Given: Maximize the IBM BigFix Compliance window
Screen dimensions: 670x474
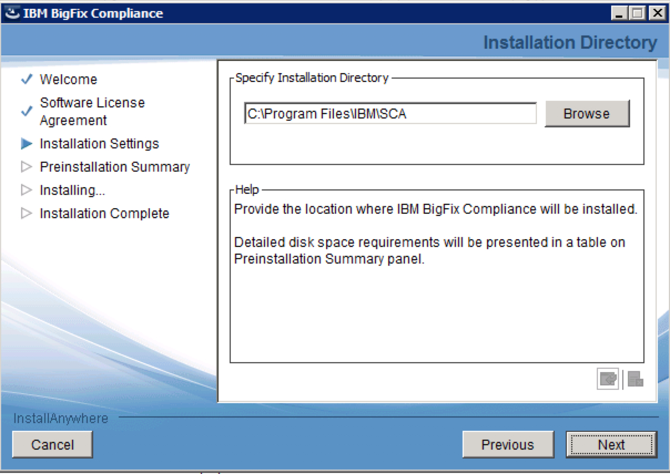Looking at the screenshot, I should (638, 13).
